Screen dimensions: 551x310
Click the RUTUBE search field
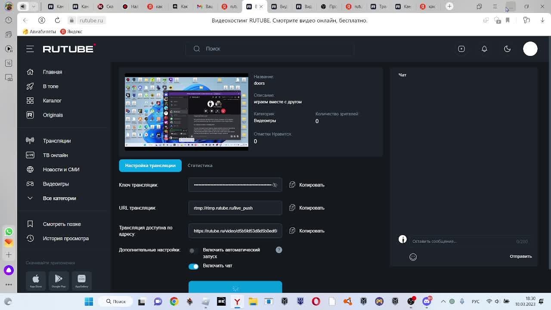pyautogui.click(x=270, y=49)
